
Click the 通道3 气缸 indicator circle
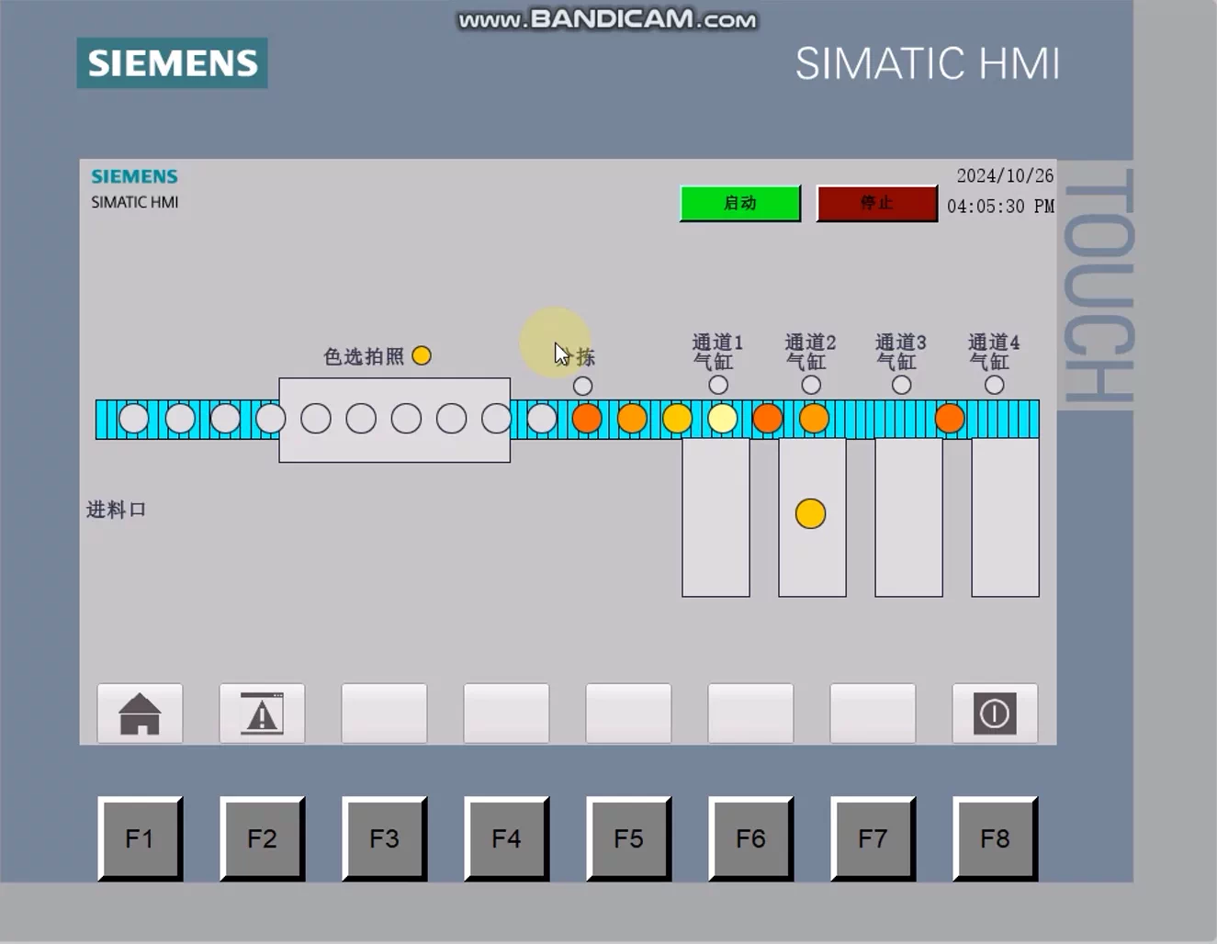tap(902, 385)
